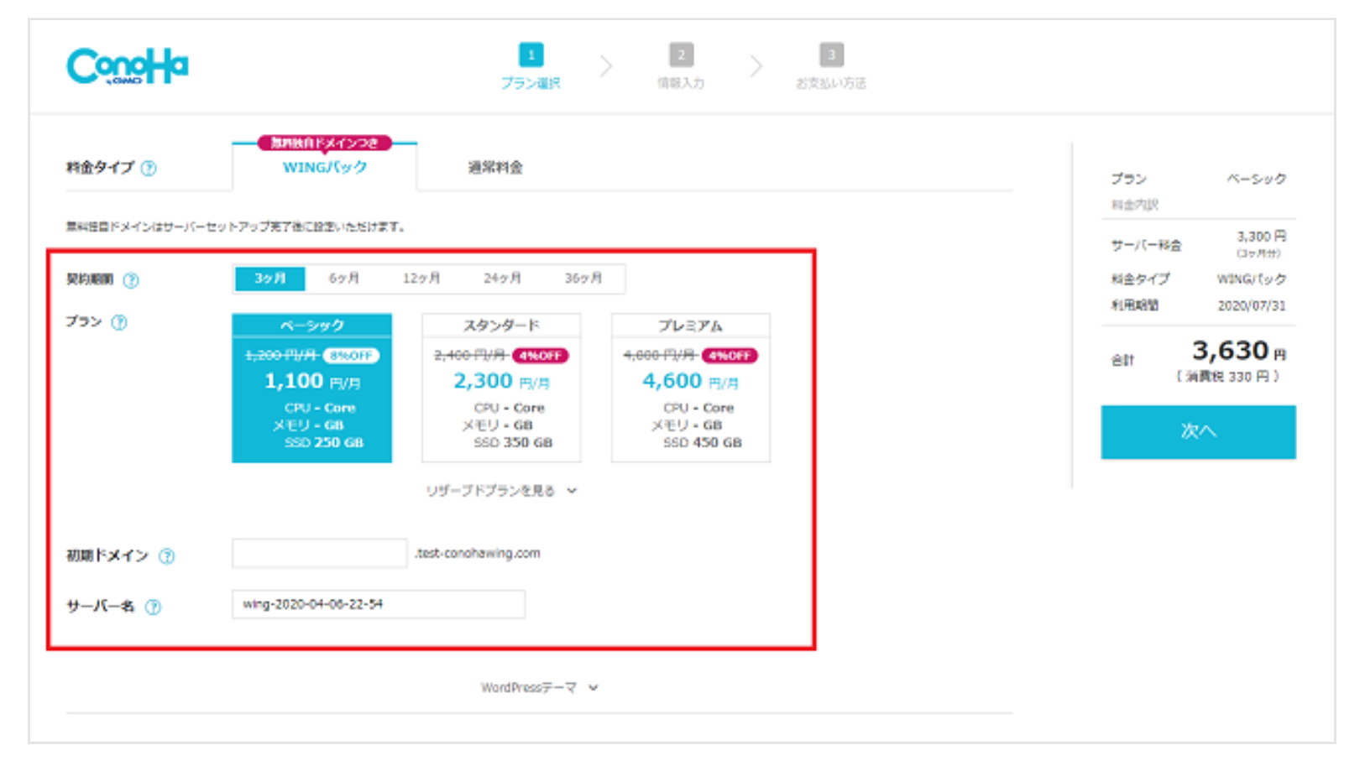
Task: Click the ConoHa logo
Action: (128, 66)
